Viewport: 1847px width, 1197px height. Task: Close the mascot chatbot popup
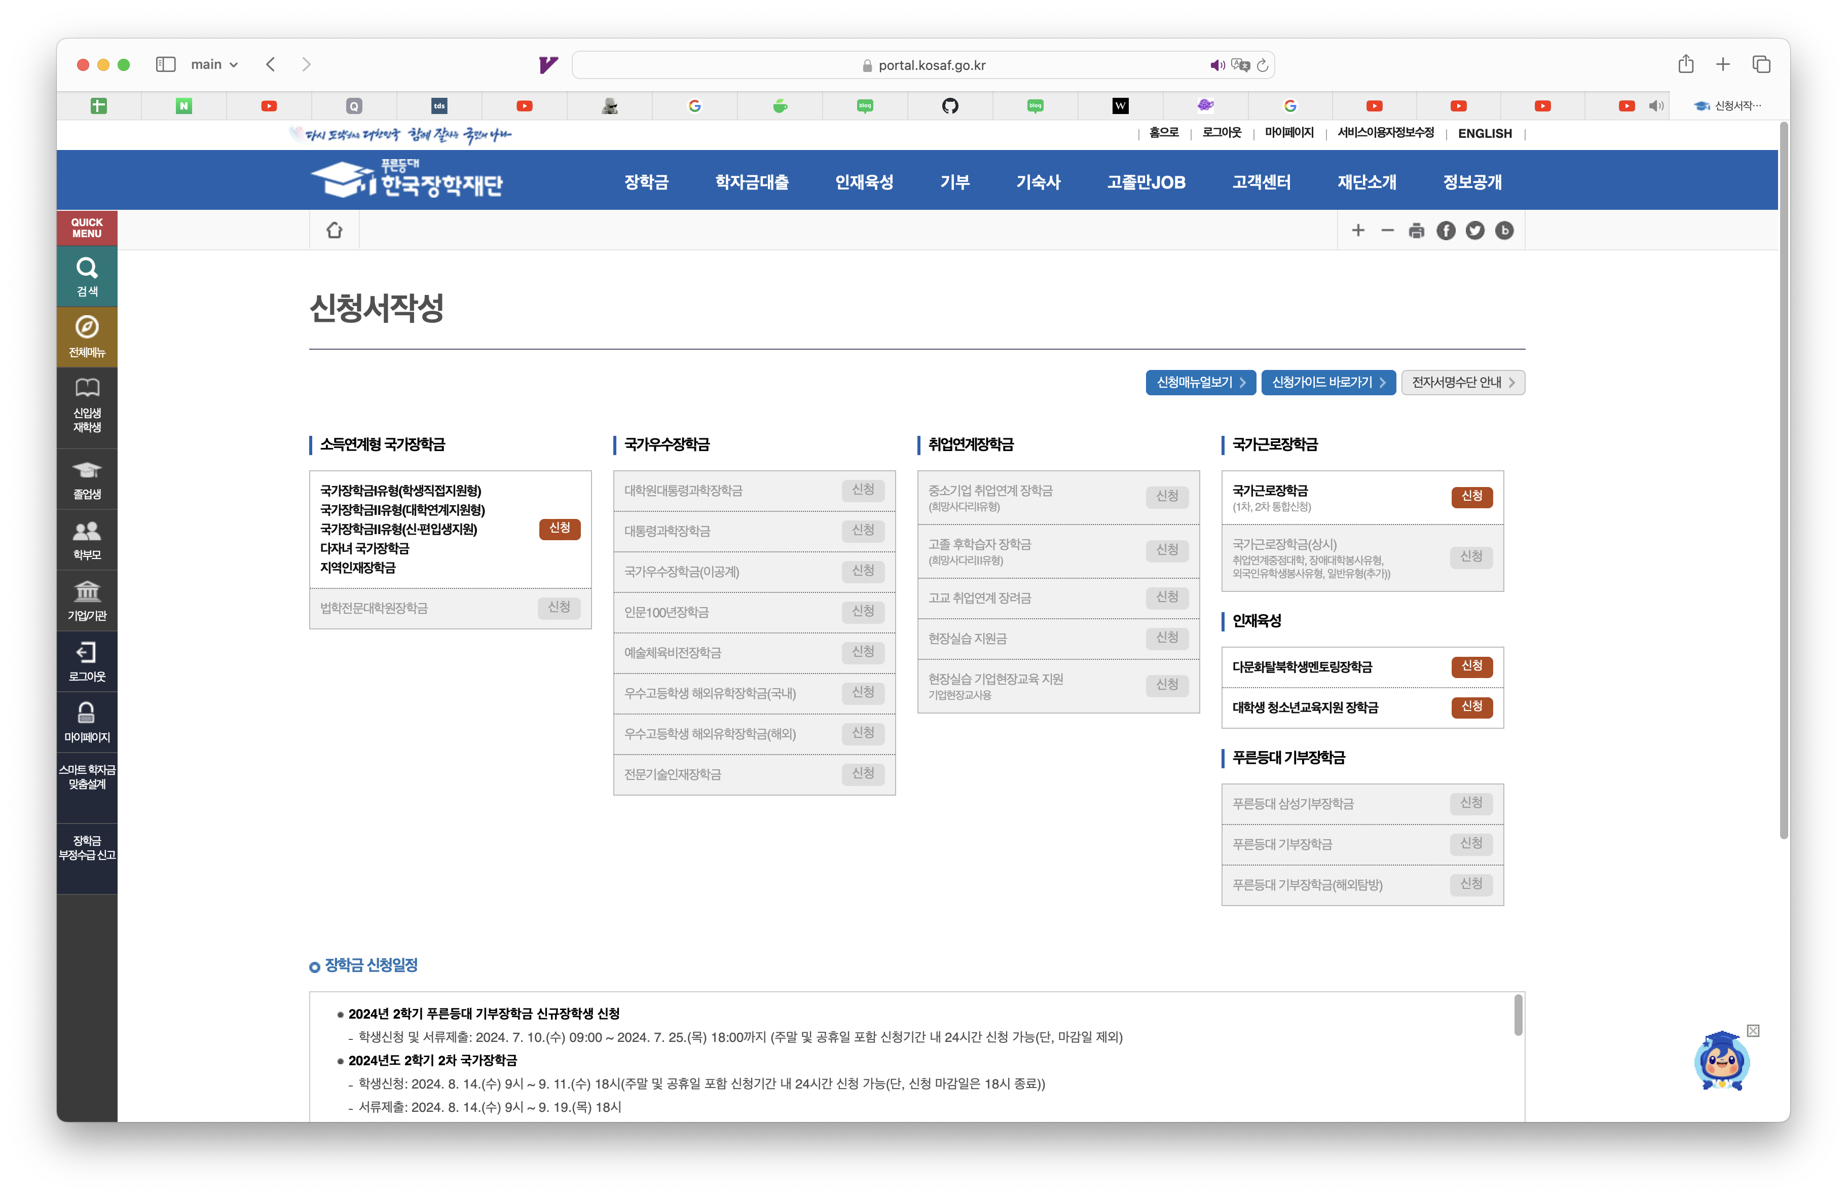[x=1753, y=1030]
